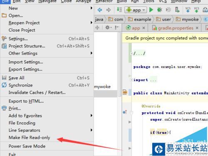Choose Open... from File menu

pyautogui.click(x=47, y=15)
